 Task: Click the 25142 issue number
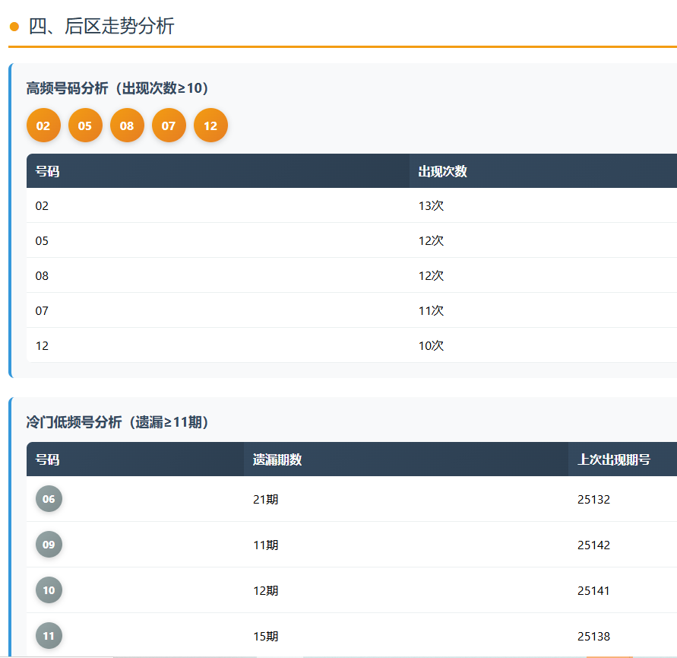click(593, 545)
